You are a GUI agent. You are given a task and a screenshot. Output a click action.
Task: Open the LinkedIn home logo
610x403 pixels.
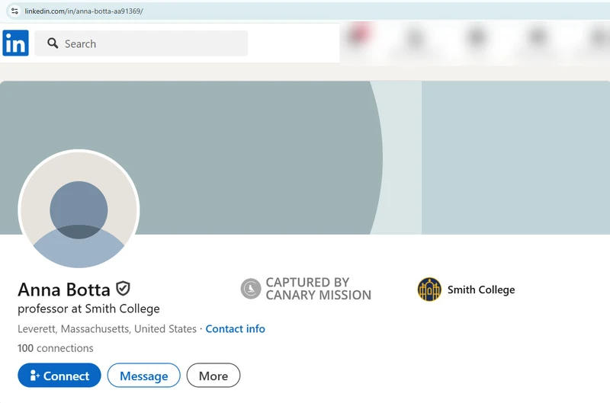pyautogui.click(x=15, y=43)
